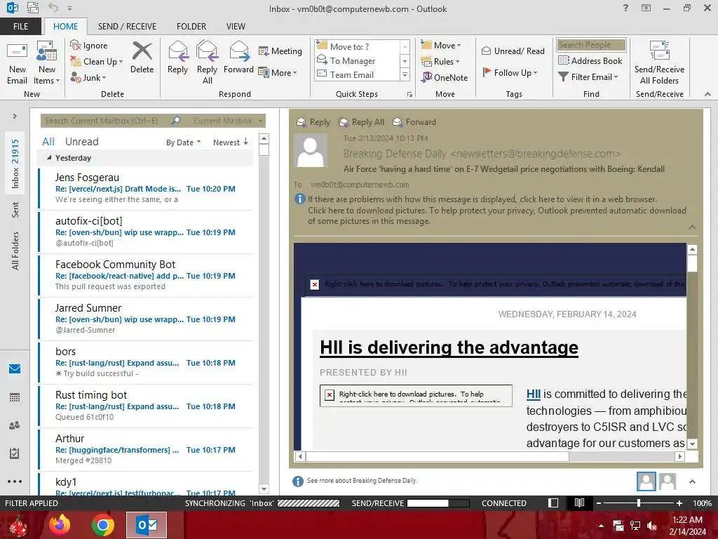Open the Current Mailbox scope dropdown
The height and width of the screenshot is (539, 718).
point(228,121)
